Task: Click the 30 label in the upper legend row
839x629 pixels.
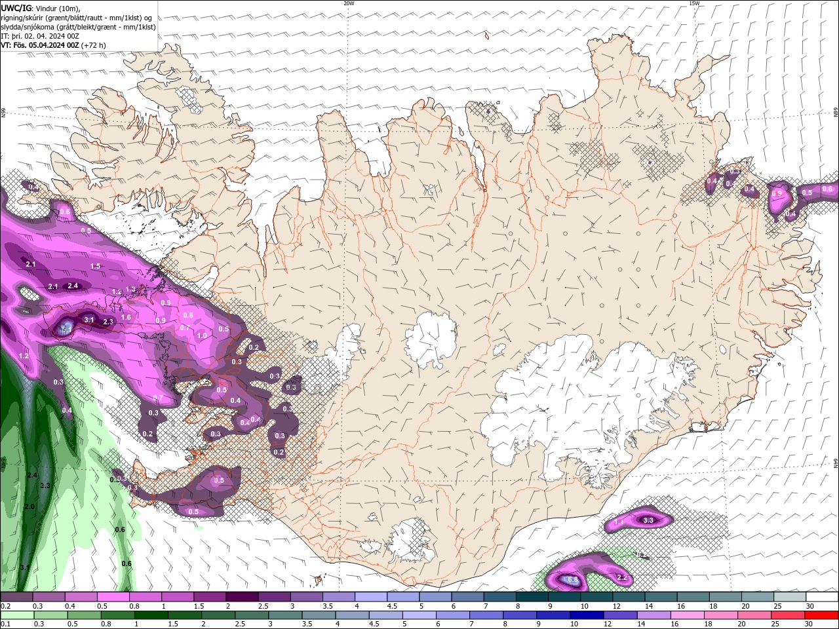Action: tap(810, 606)
